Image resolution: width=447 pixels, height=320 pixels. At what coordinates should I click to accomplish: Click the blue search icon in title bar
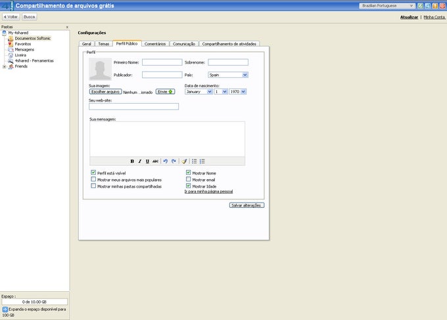pyautogui.click(x=428, y=6)
